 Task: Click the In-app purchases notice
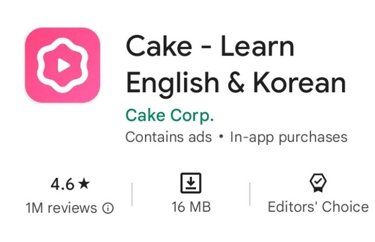coord(289,138)
